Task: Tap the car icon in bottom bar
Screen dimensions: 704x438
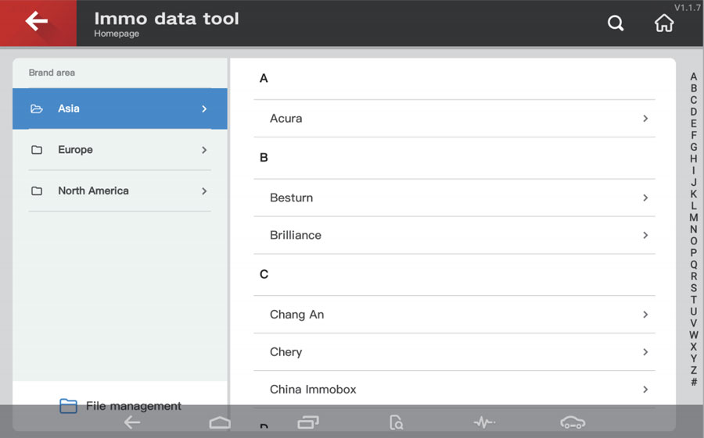Action: pyautogui.click(x=573, y=422)
